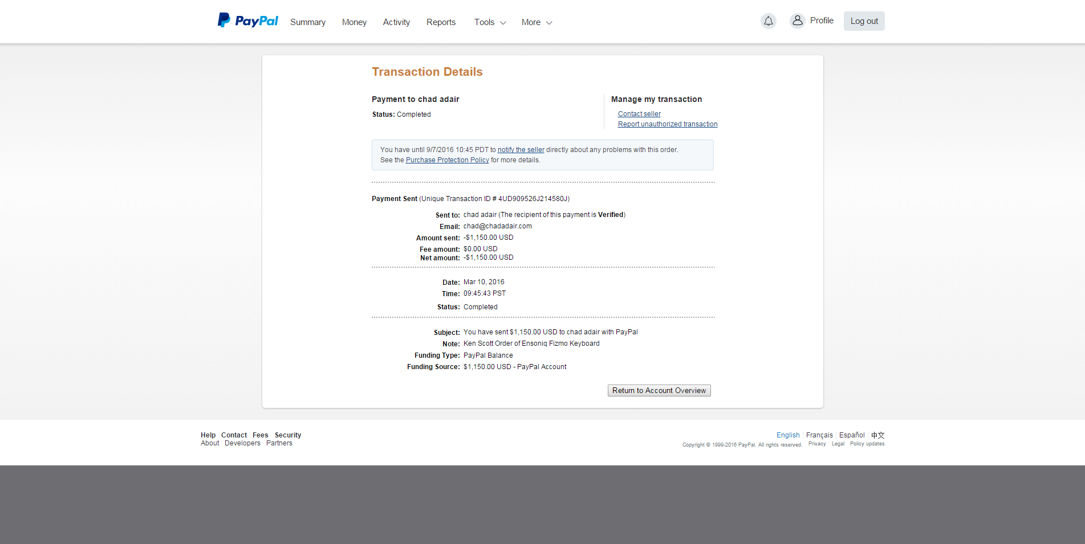Open the notifications bell

(x=769, y=21)
